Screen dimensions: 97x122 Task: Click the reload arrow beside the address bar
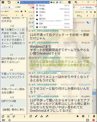tap(9, 2)
